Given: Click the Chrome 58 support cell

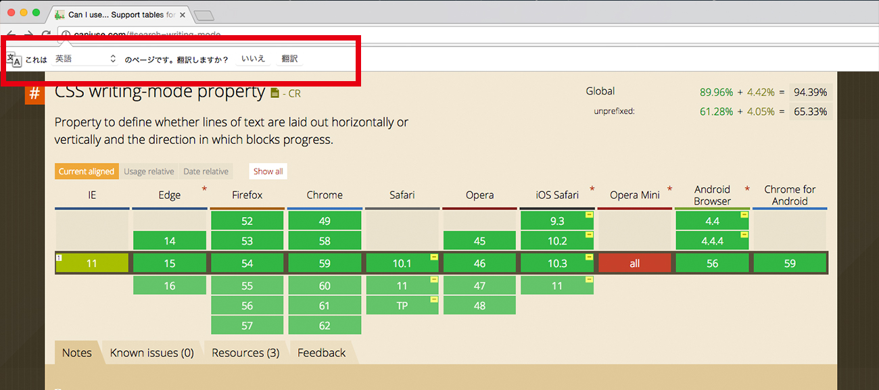Looking at the screenshot, I should (325, 241).
